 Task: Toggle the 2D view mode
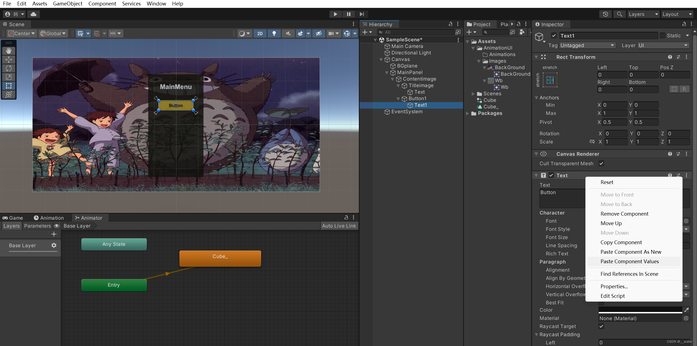tap(260, 33)
